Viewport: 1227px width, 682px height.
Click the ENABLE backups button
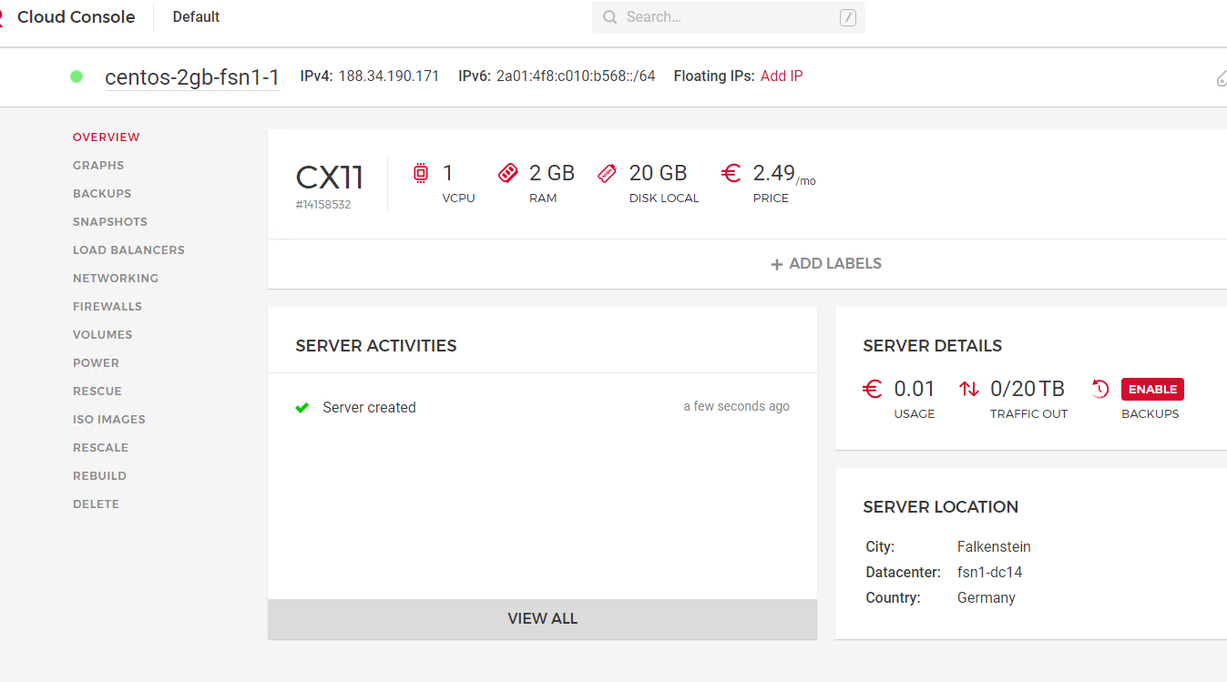tap(1152, 389)
